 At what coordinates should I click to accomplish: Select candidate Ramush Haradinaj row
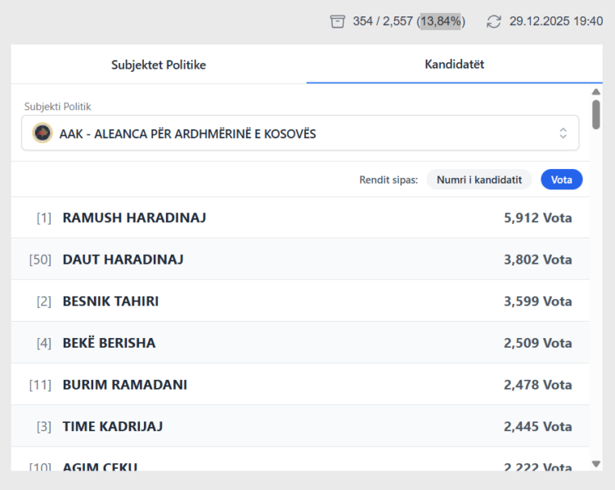(299, 218)
